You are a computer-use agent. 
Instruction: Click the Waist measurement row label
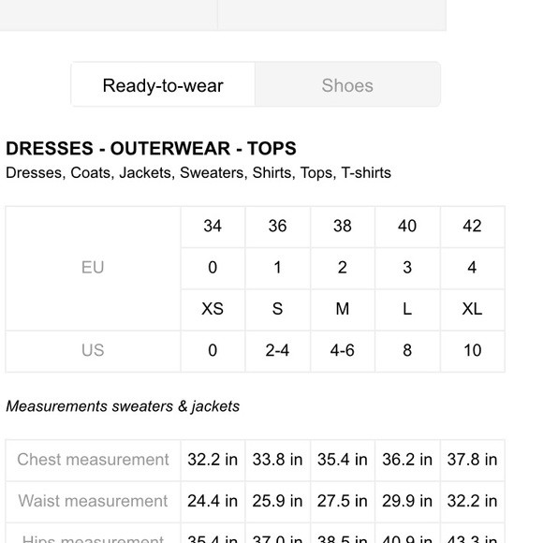93,502
